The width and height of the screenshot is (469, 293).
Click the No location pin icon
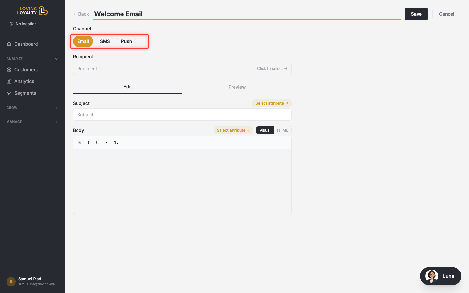11,24
